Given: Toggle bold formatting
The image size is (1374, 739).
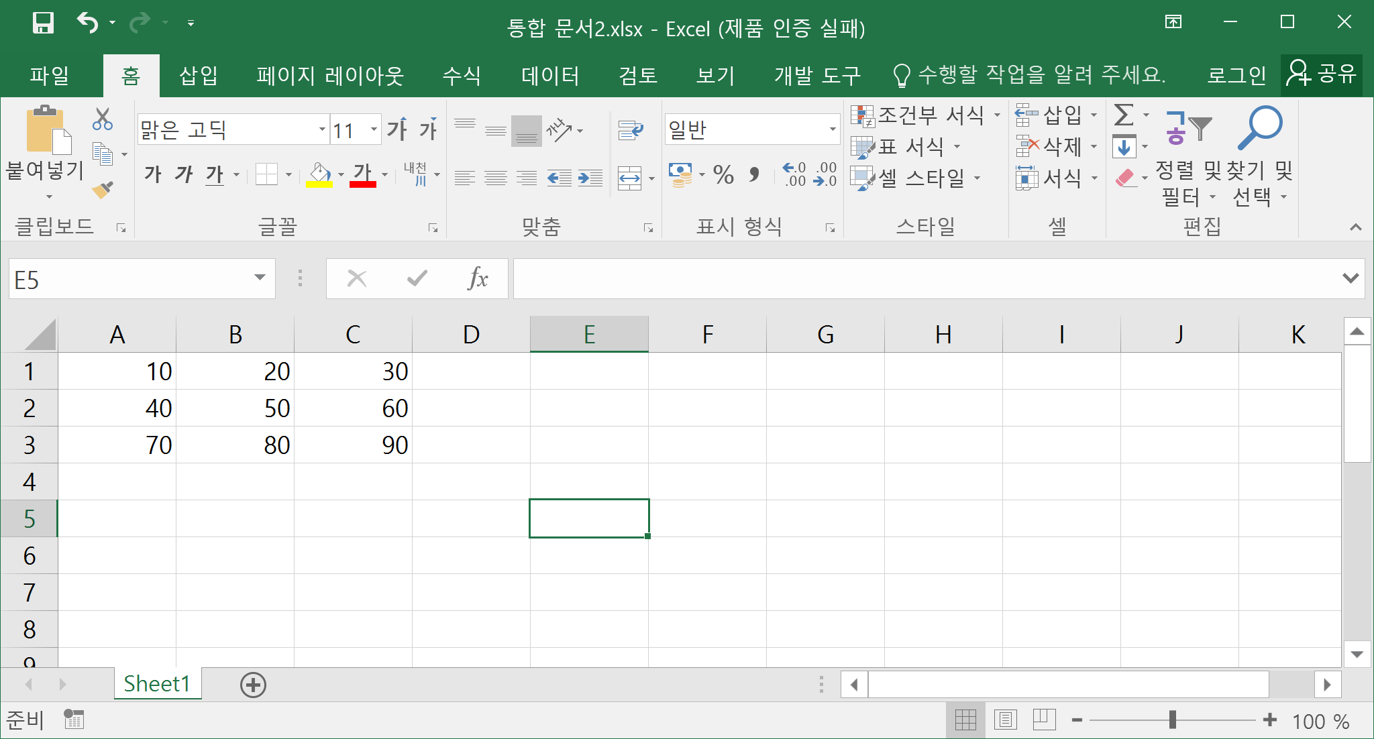Looking at the screenshot, I should (152, 176).
